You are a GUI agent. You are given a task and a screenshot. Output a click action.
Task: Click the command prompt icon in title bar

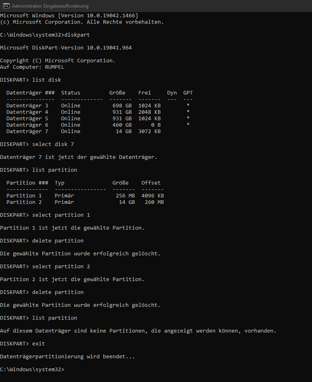6,6
